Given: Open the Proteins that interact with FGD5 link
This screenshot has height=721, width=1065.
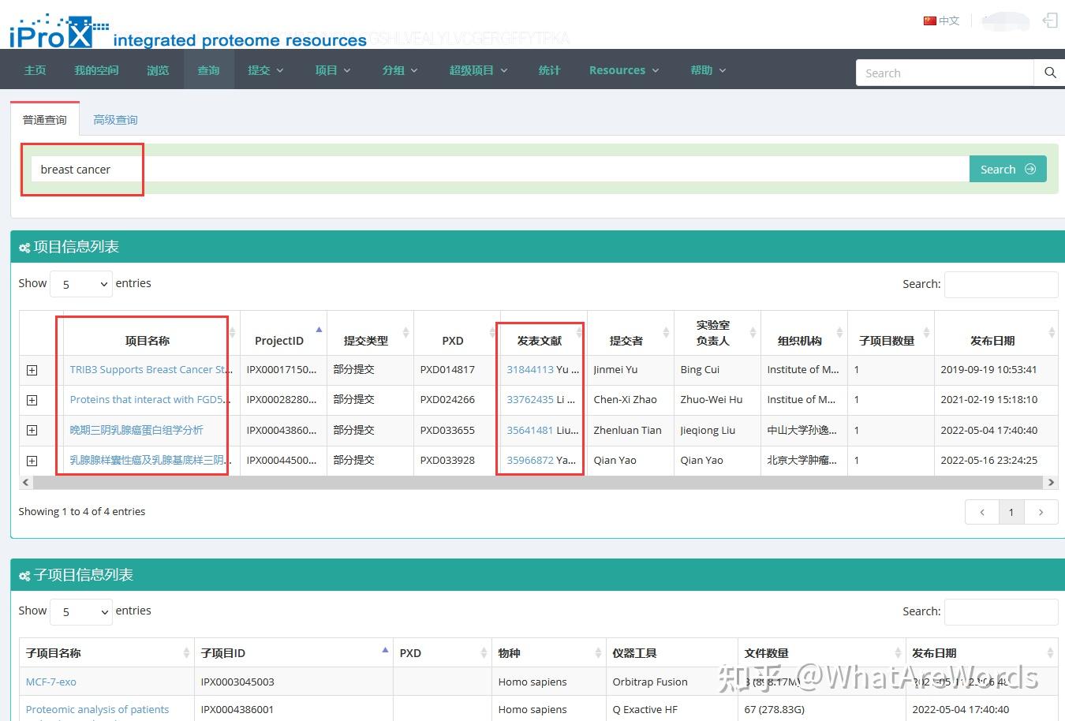Looking at the screenshot, I should pyautogui.click(x=150, y=400).
